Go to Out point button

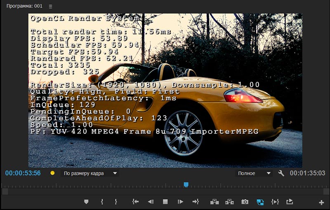(196, 202)
